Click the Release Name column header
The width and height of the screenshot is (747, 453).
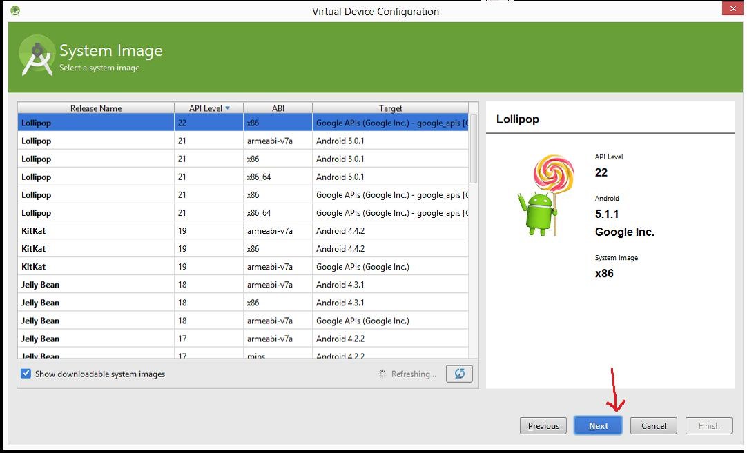96,108
